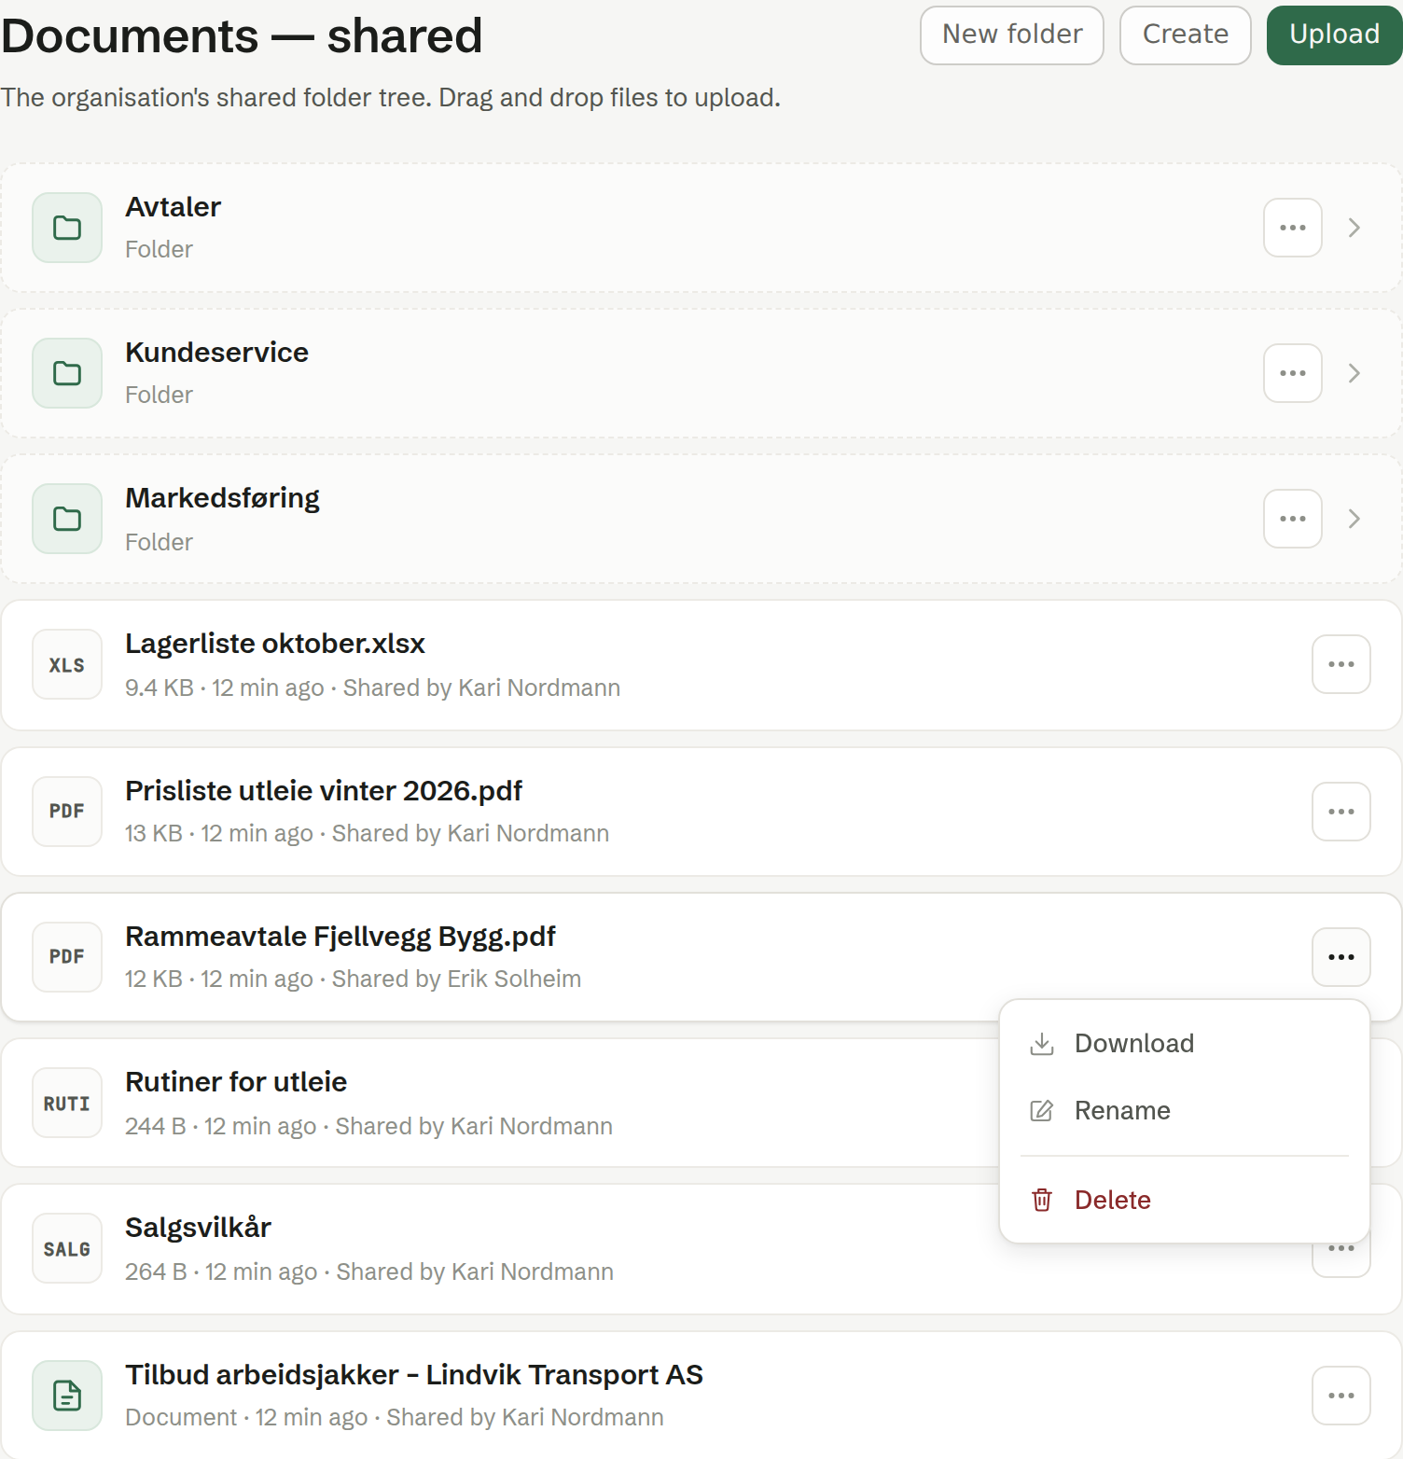Screen dimensions: 1403x1459
Task: Expand the Kundeservice folder chevron
Action: [1354, 373]
